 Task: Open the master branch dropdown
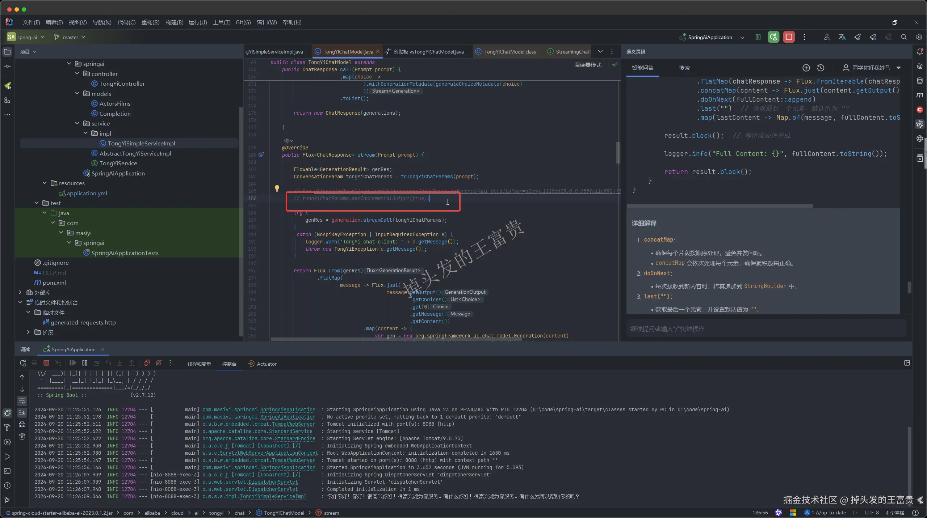click(x=70, y=37)
